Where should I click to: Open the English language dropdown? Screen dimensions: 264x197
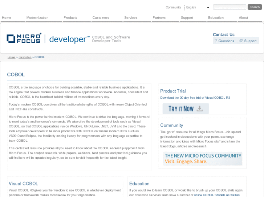[197, 7]
